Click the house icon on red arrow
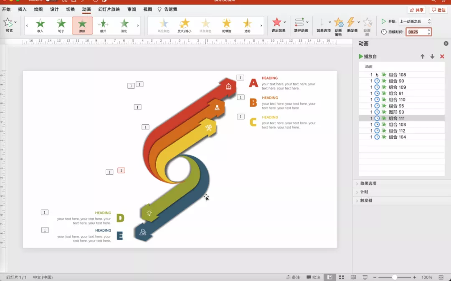This screenshot has height=281, width=451. 228,86
